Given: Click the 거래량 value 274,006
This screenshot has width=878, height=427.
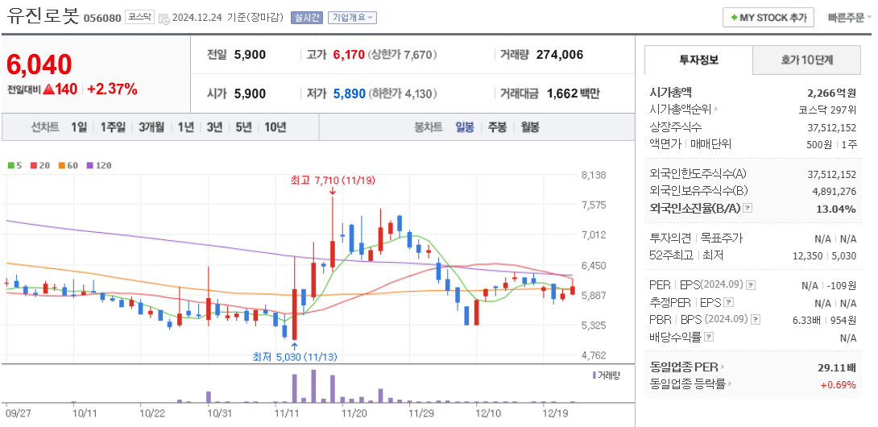Looking at the screenshot, I should pyautogui.click(x=559, y=54).
